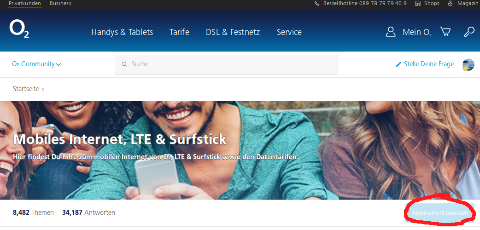Click the Mein O2 user profile icon
The width and height of the screenshot is (480, 230).
pos(391,32)
